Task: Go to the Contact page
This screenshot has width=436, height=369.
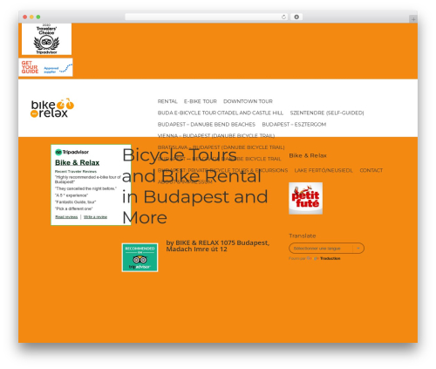Action: click(x=371, y=170)
